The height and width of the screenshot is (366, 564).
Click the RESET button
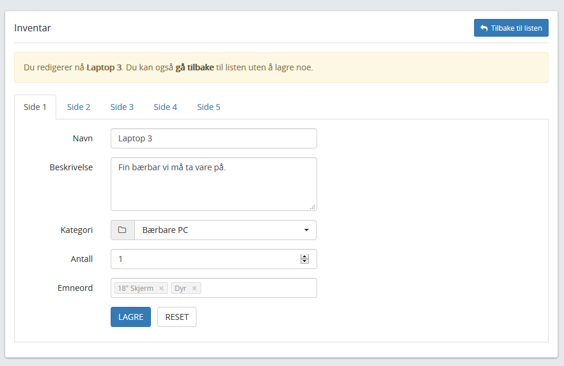tap(177, 317)
